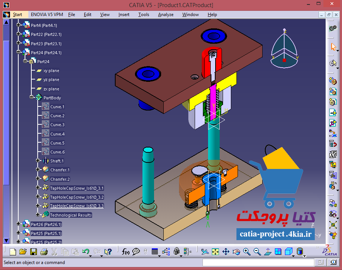342x270 pixels.
Task: Click the Paste icon
Action: pyautogui.click(x=75, y=252)
